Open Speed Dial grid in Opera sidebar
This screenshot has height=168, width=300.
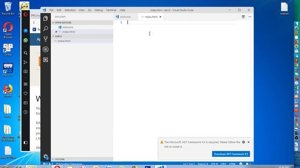(25, 84)
